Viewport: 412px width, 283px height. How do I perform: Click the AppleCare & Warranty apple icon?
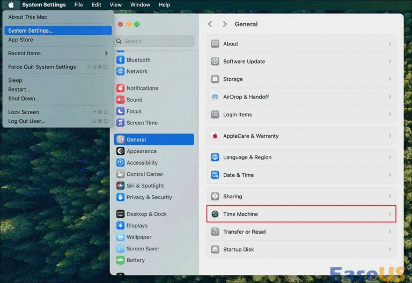pos(215,136)
